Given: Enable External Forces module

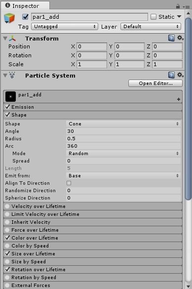Looking at the screenshot, I should click(x=7, y=286).
